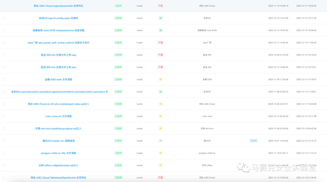Click date 2023-11-30 11:25:08
Image resolution: width=327 pixels, height=182 pixels.
click(x=278, y=79)
